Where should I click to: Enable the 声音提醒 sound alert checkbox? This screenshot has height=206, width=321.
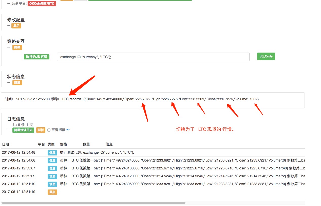[49, 130]
